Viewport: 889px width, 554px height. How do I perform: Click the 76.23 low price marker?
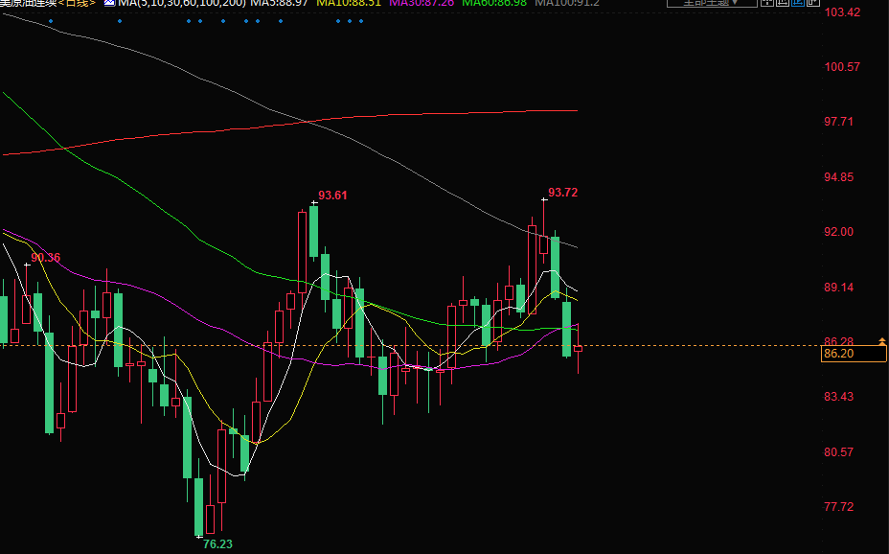[217, 543]
